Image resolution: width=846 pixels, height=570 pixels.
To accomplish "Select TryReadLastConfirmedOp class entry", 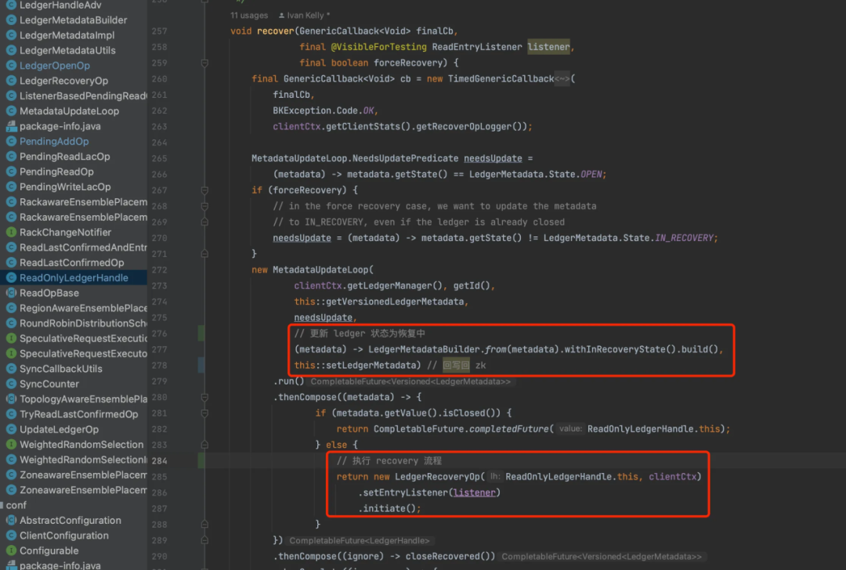I will click(79, 413).
